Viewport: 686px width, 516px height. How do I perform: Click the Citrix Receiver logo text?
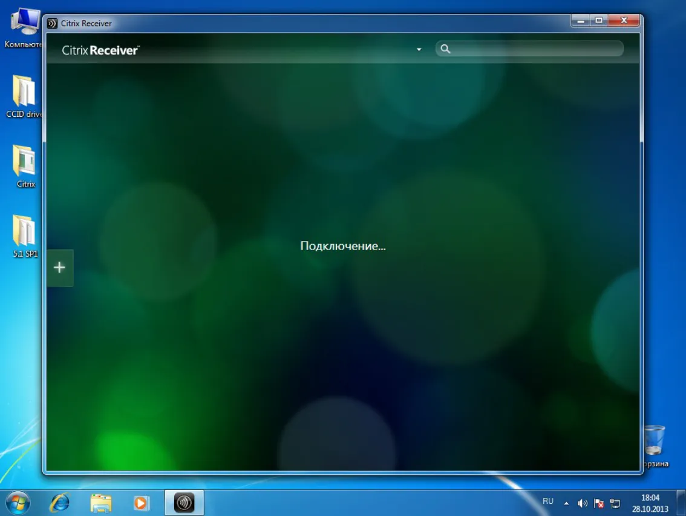pyautogui.click(x=100, y=50)
